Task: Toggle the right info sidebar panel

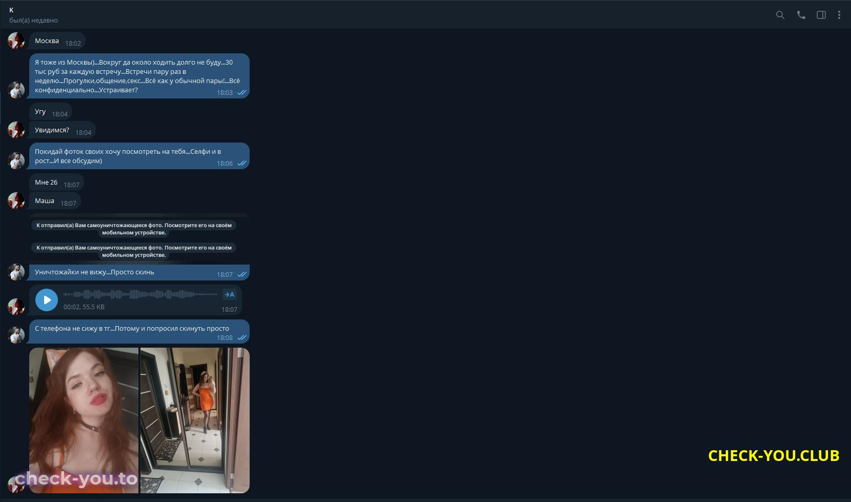Action: point(821,15)
